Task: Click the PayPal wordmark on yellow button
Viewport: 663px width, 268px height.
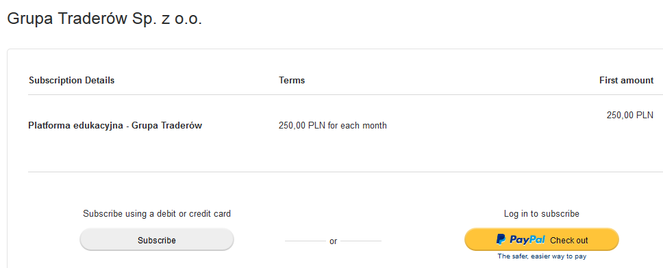Action: 527,240
